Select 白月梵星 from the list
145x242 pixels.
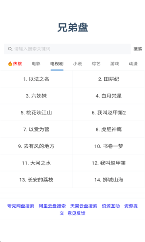coord(109,96)
